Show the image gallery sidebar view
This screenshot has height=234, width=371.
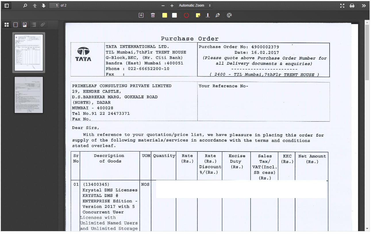25,25
